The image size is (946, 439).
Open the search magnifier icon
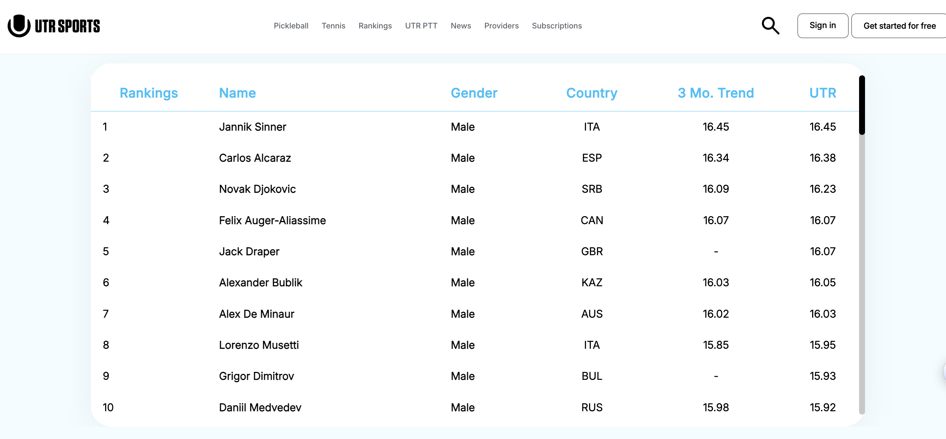[x=770, y=26]
